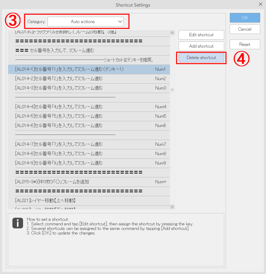Close the Shortcut Settings dialog
Image resolution: width=266 pixels, height=274 pixels.
(x=260, y=4)
